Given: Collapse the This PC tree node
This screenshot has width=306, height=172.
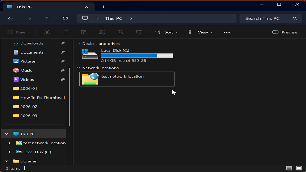Looking at the screenshot, I should point(7,134).
